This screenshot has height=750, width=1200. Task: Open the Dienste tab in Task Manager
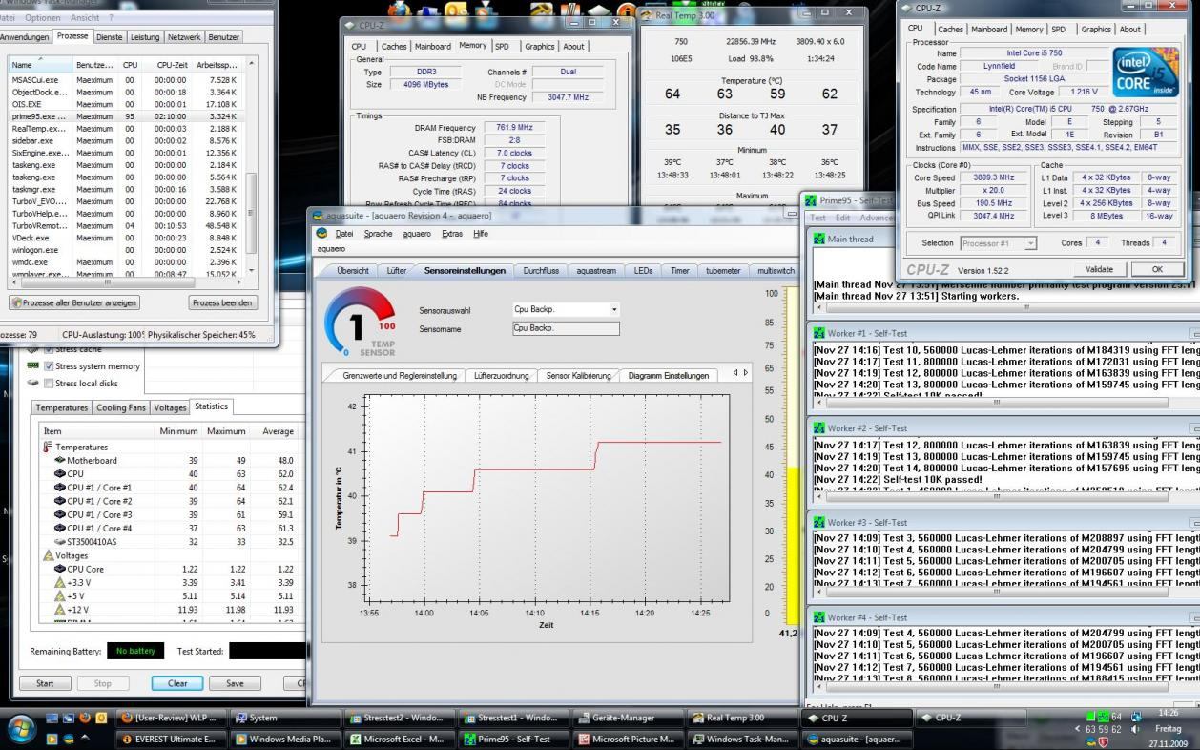pos(109,36)
